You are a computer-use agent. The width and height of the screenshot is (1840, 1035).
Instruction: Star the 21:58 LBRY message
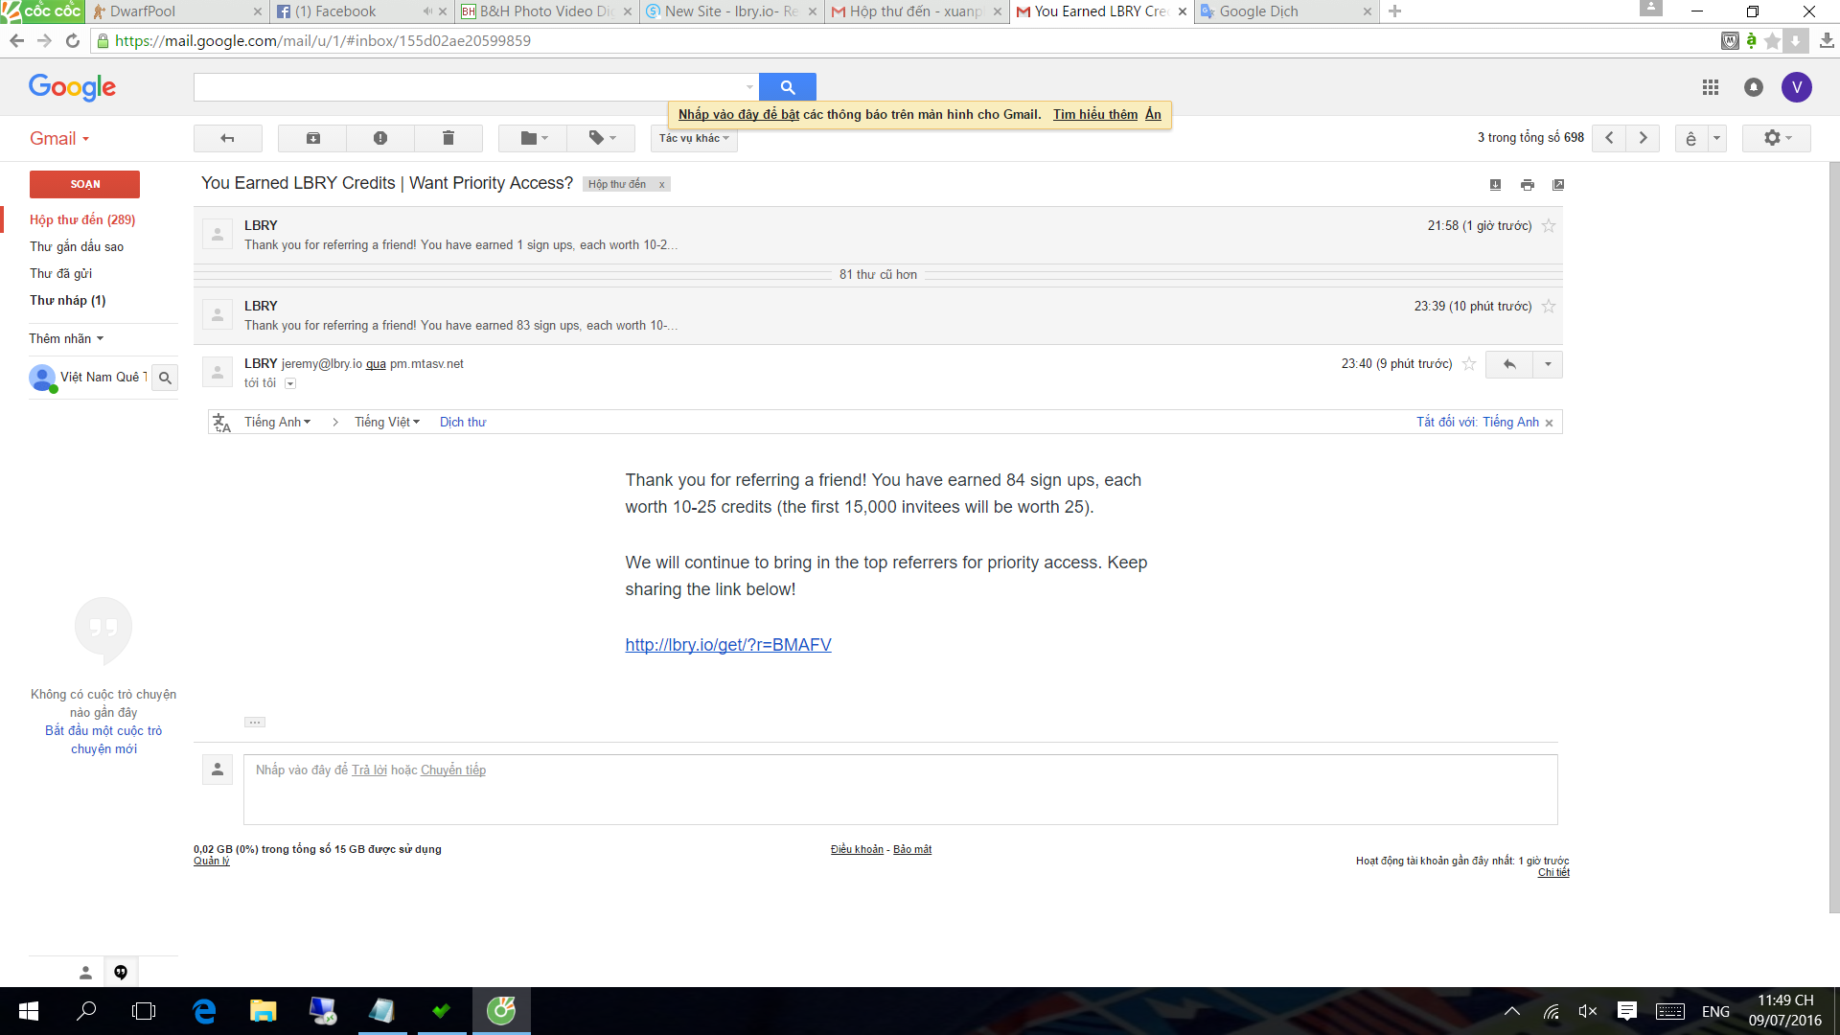coord(1549,226)
